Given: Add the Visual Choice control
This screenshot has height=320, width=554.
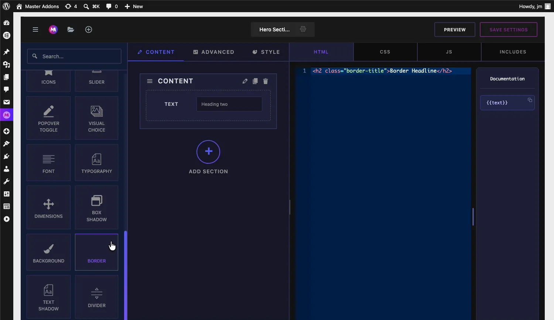Looking at the screenshot, I should click(x=97, y=118).
